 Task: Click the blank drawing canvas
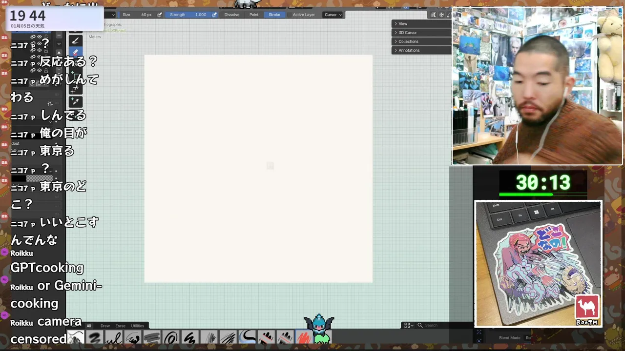pos(258,169)
